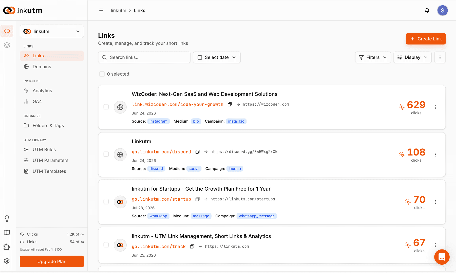The height and width of the screenshot is (273, 456).
Task: Expand the linkutm workspace switcher
Action: point(52,31)
